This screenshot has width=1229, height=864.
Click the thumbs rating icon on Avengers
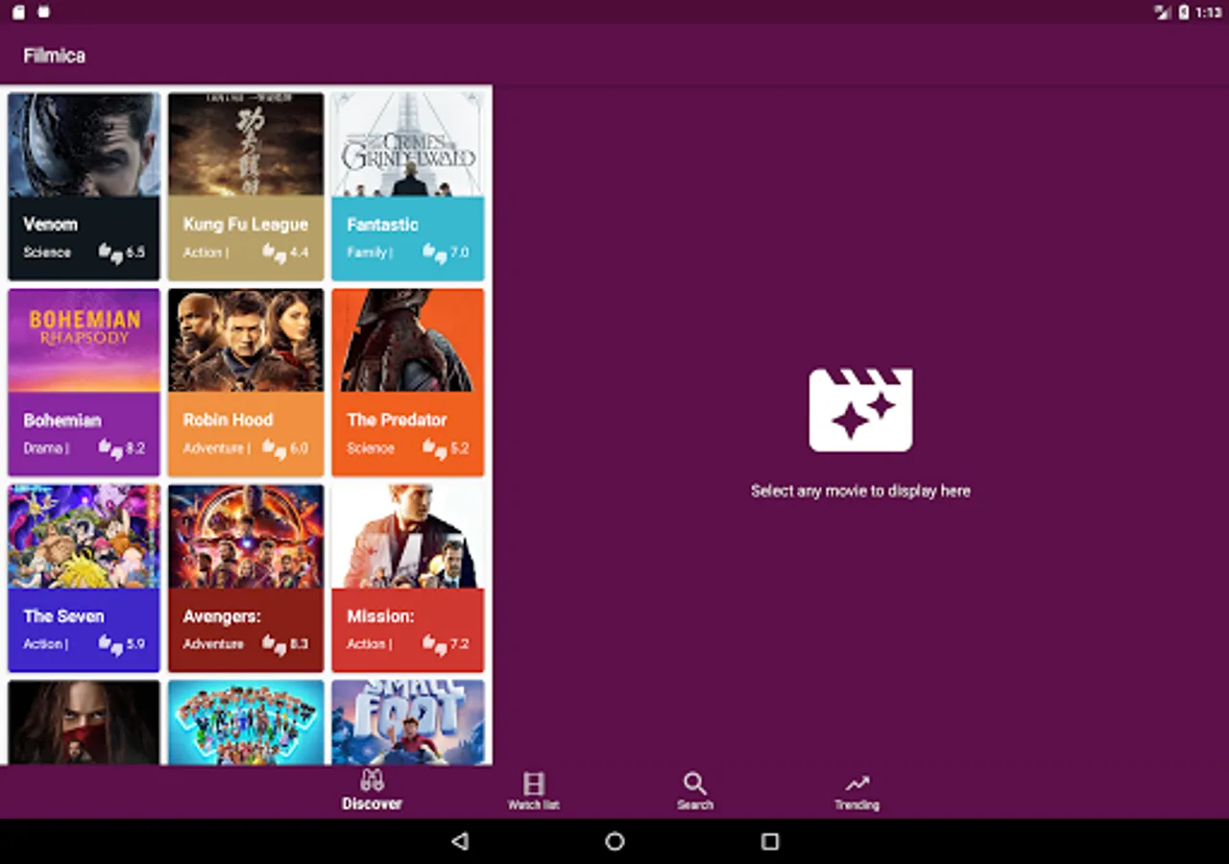tap(274, 644)
